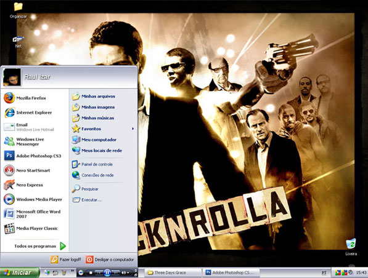This screenshot has height=278, width=368.
Task: Open Meus locais de rede
Action: (x=97, y=151)
